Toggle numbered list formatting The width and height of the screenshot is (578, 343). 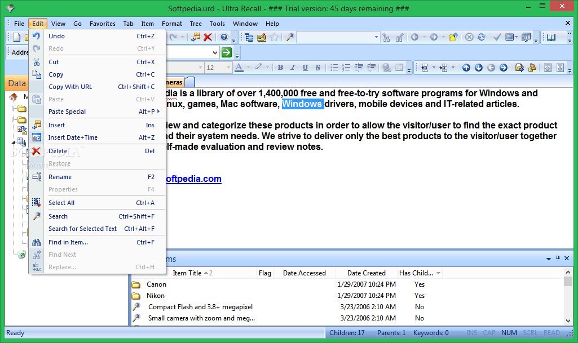[346, 68]
